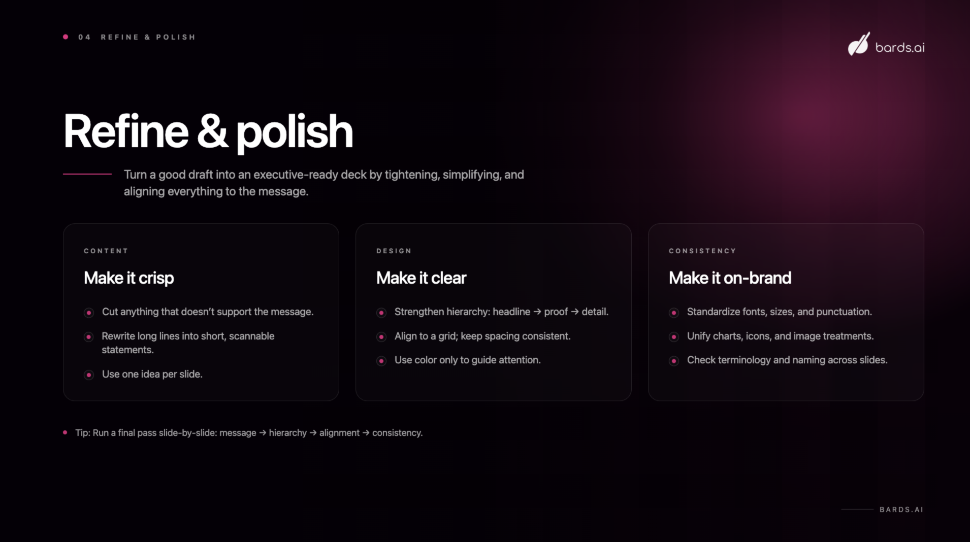This screenshot has width=970, height=542.
Task: Select the bullet beside "Standardize fonts"
Action: tap(674, 313)
